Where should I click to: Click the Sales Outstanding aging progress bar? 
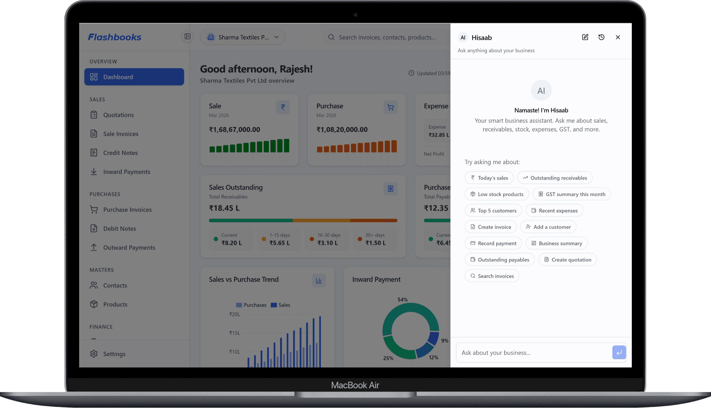(303, 220)
